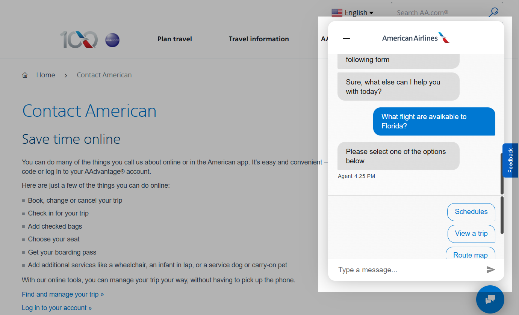Select the Schedules chat option
The height and width of the screenshot is (315, 519).
tap(471, 212)
